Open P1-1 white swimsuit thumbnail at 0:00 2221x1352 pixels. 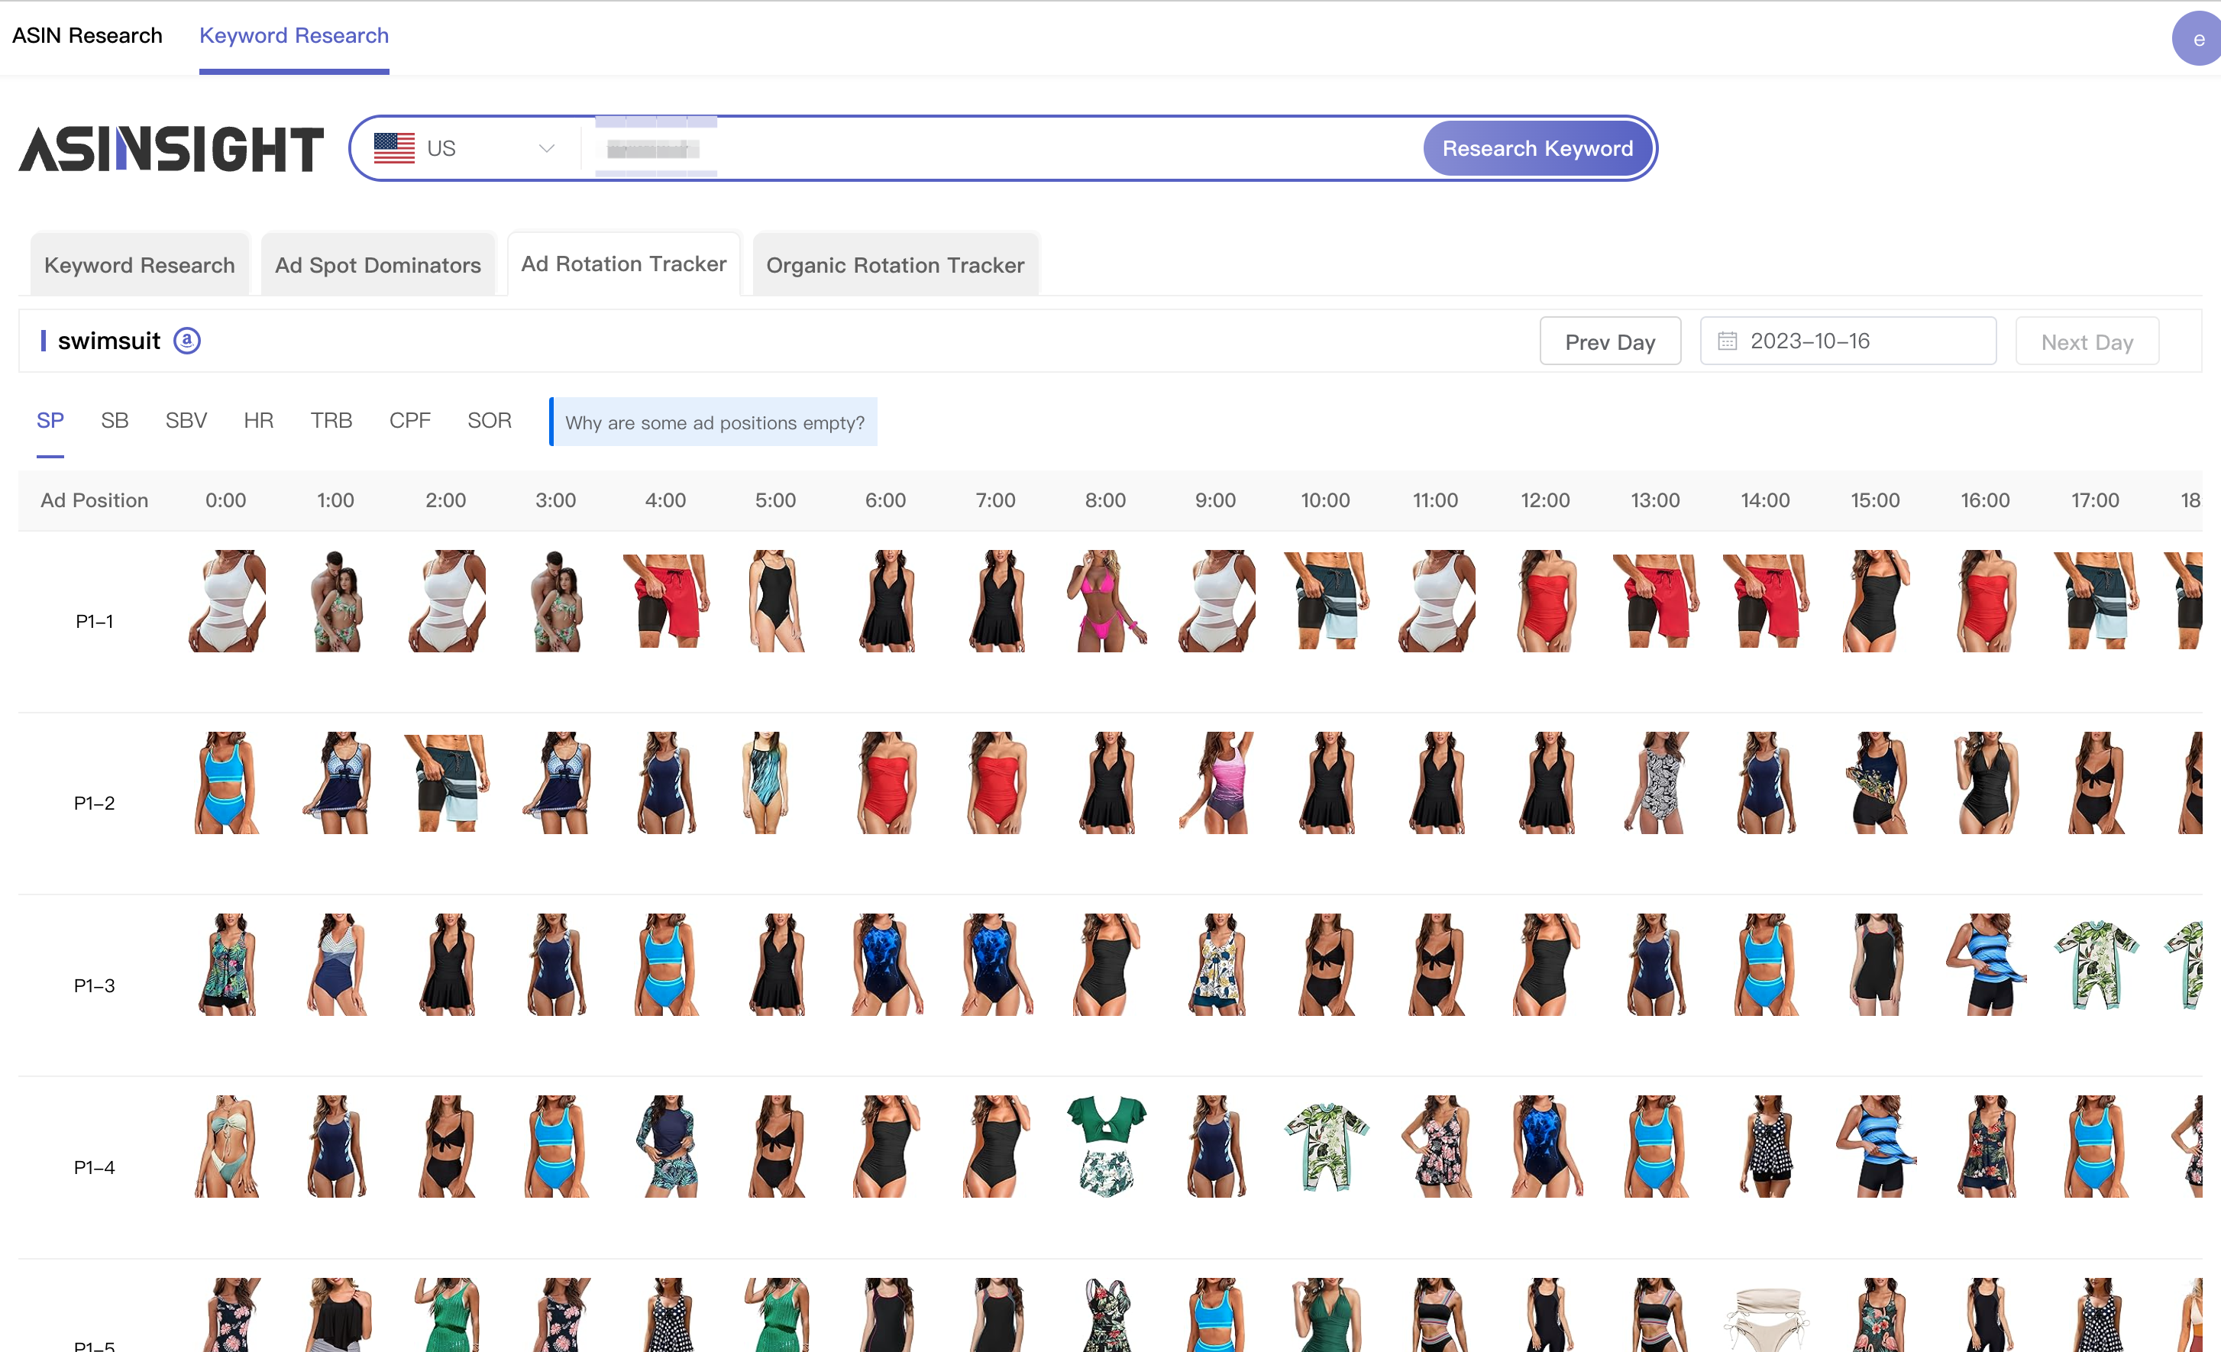226,601
